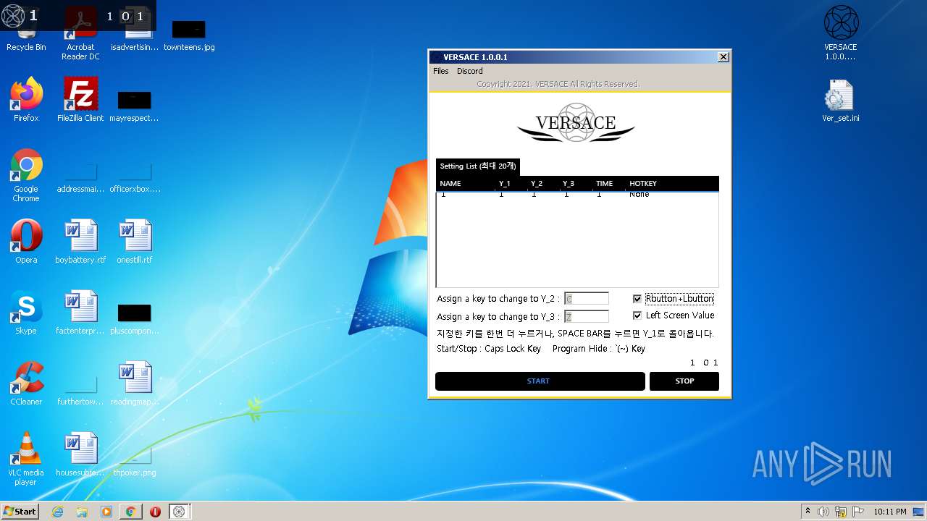Click the START button
The height and width of the screenshot is (521, 927).
540,381
